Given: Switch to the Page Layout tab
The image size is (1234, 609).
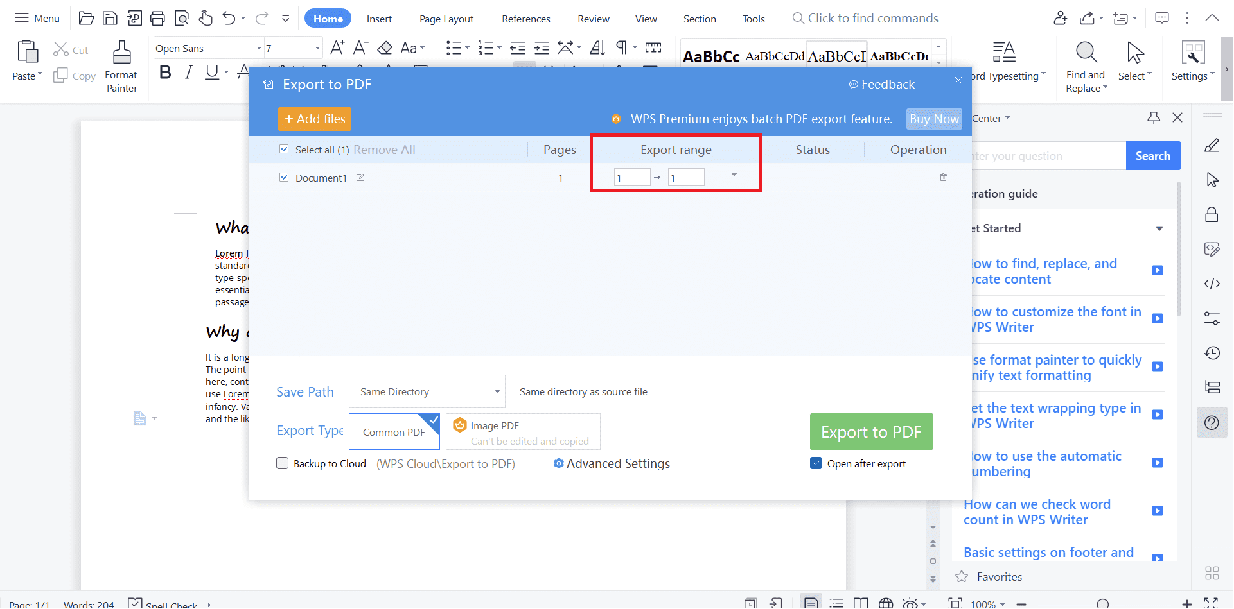Looking at the screenshot, I should click(446, 19).
